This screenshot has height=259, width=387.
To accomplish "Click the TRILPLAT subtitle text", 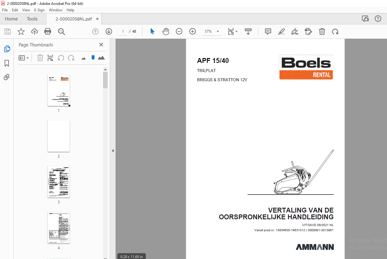I will pyautogui.click(x=206, y=71).
